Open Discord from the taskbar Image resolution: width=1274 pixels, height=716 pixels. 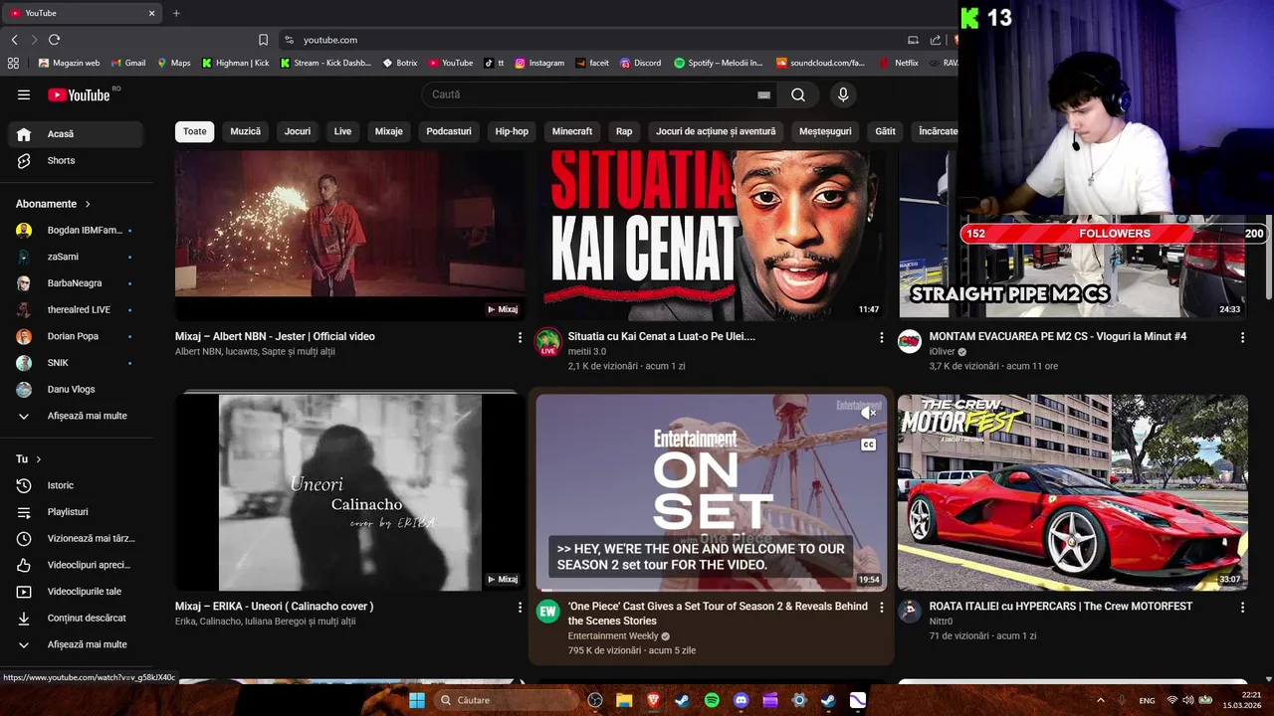pos(741,700)
